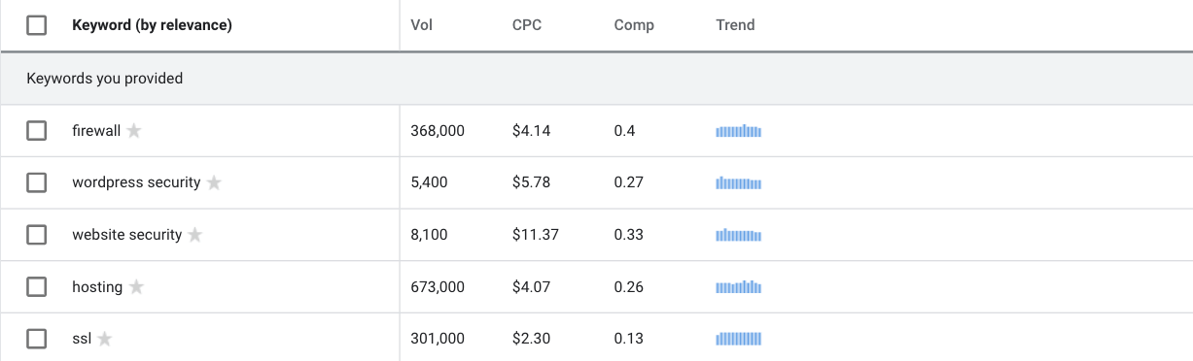Click the 0.13 competition value
1193x361 pixels.
[x=628, y=339]
